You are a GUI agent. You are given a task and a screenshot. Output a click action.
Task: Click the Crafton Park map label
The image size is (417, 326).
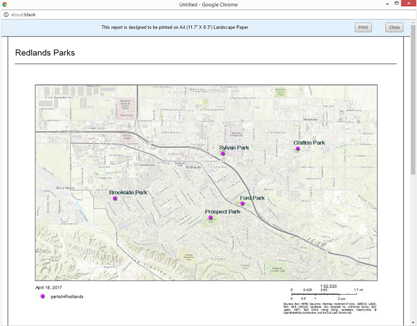309,143
